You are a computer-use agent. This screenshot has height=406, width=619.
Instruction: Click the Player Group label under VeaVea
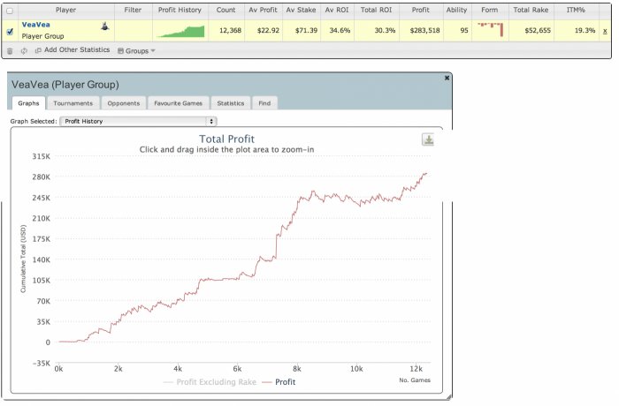(x=42, y=36)
